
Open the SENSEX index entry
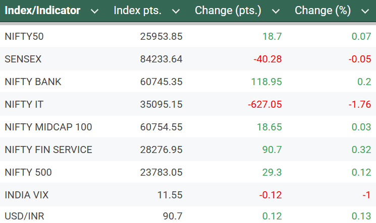point(23,59)
